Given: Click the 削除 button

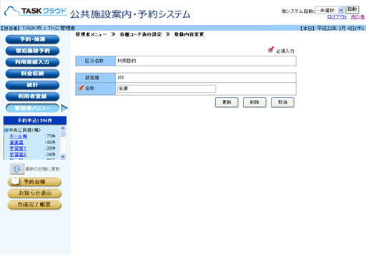Looking at the screenshot, I should coord(254,102).
